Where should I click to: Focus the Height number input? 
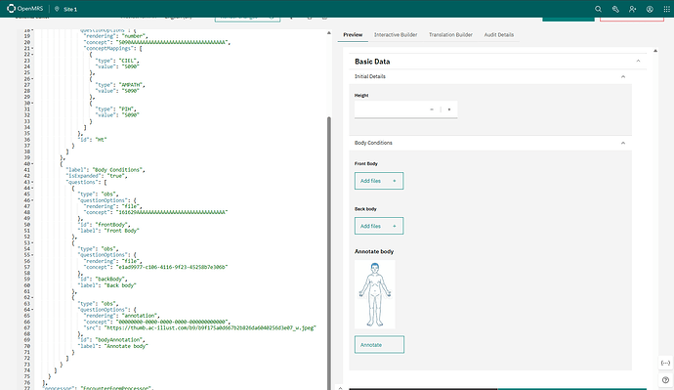tap(390, 109)
